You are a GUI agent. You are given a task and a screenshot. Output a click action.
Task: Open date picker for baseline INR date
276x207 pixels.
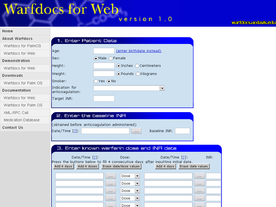(x=136, y=131)
